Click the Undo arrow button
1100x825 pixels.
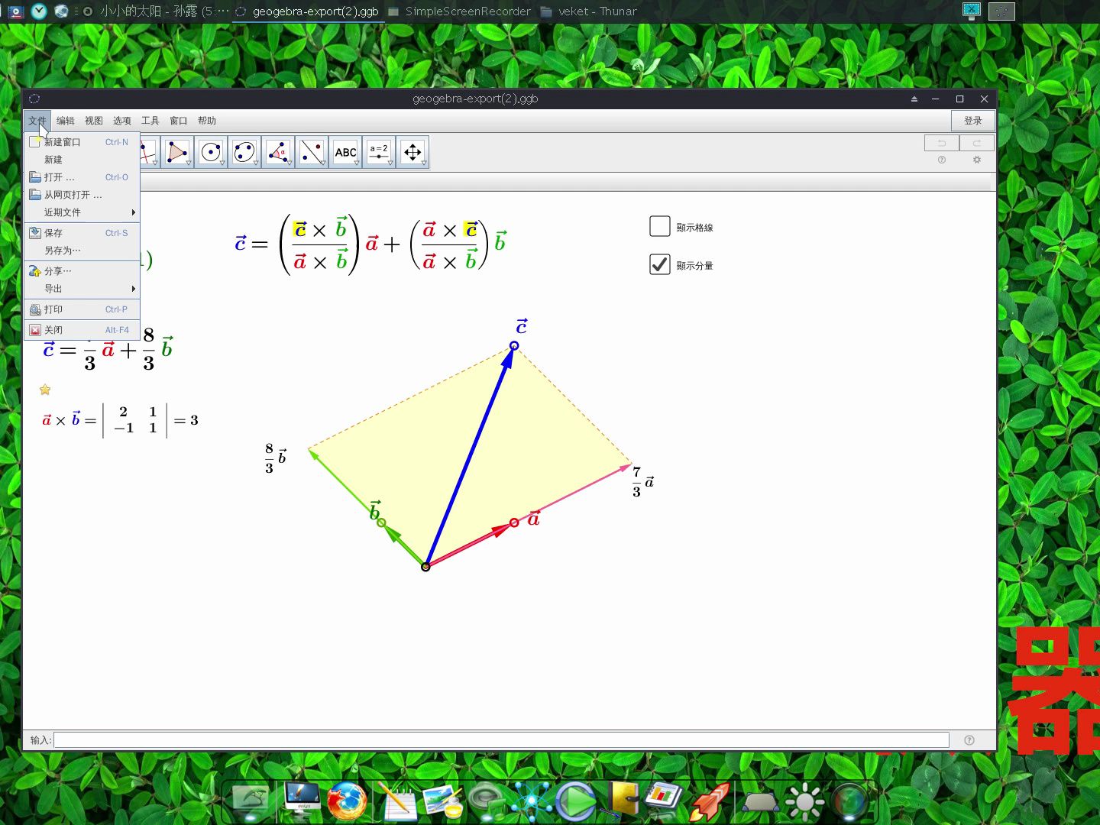point(942,143)
